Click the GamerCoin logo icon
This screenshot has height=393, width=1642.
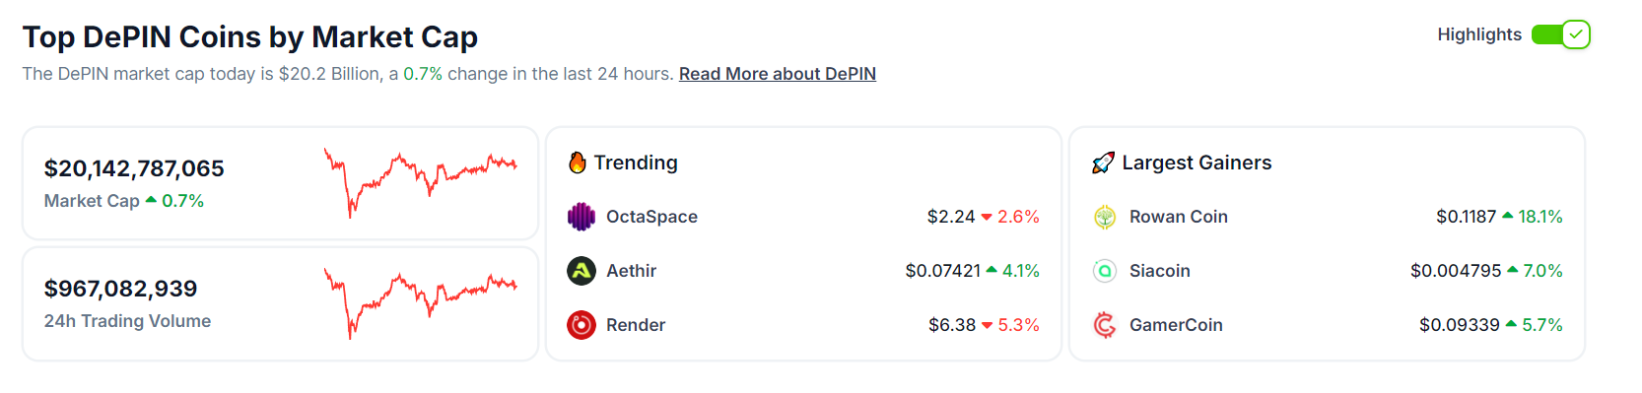[1105, 325]
